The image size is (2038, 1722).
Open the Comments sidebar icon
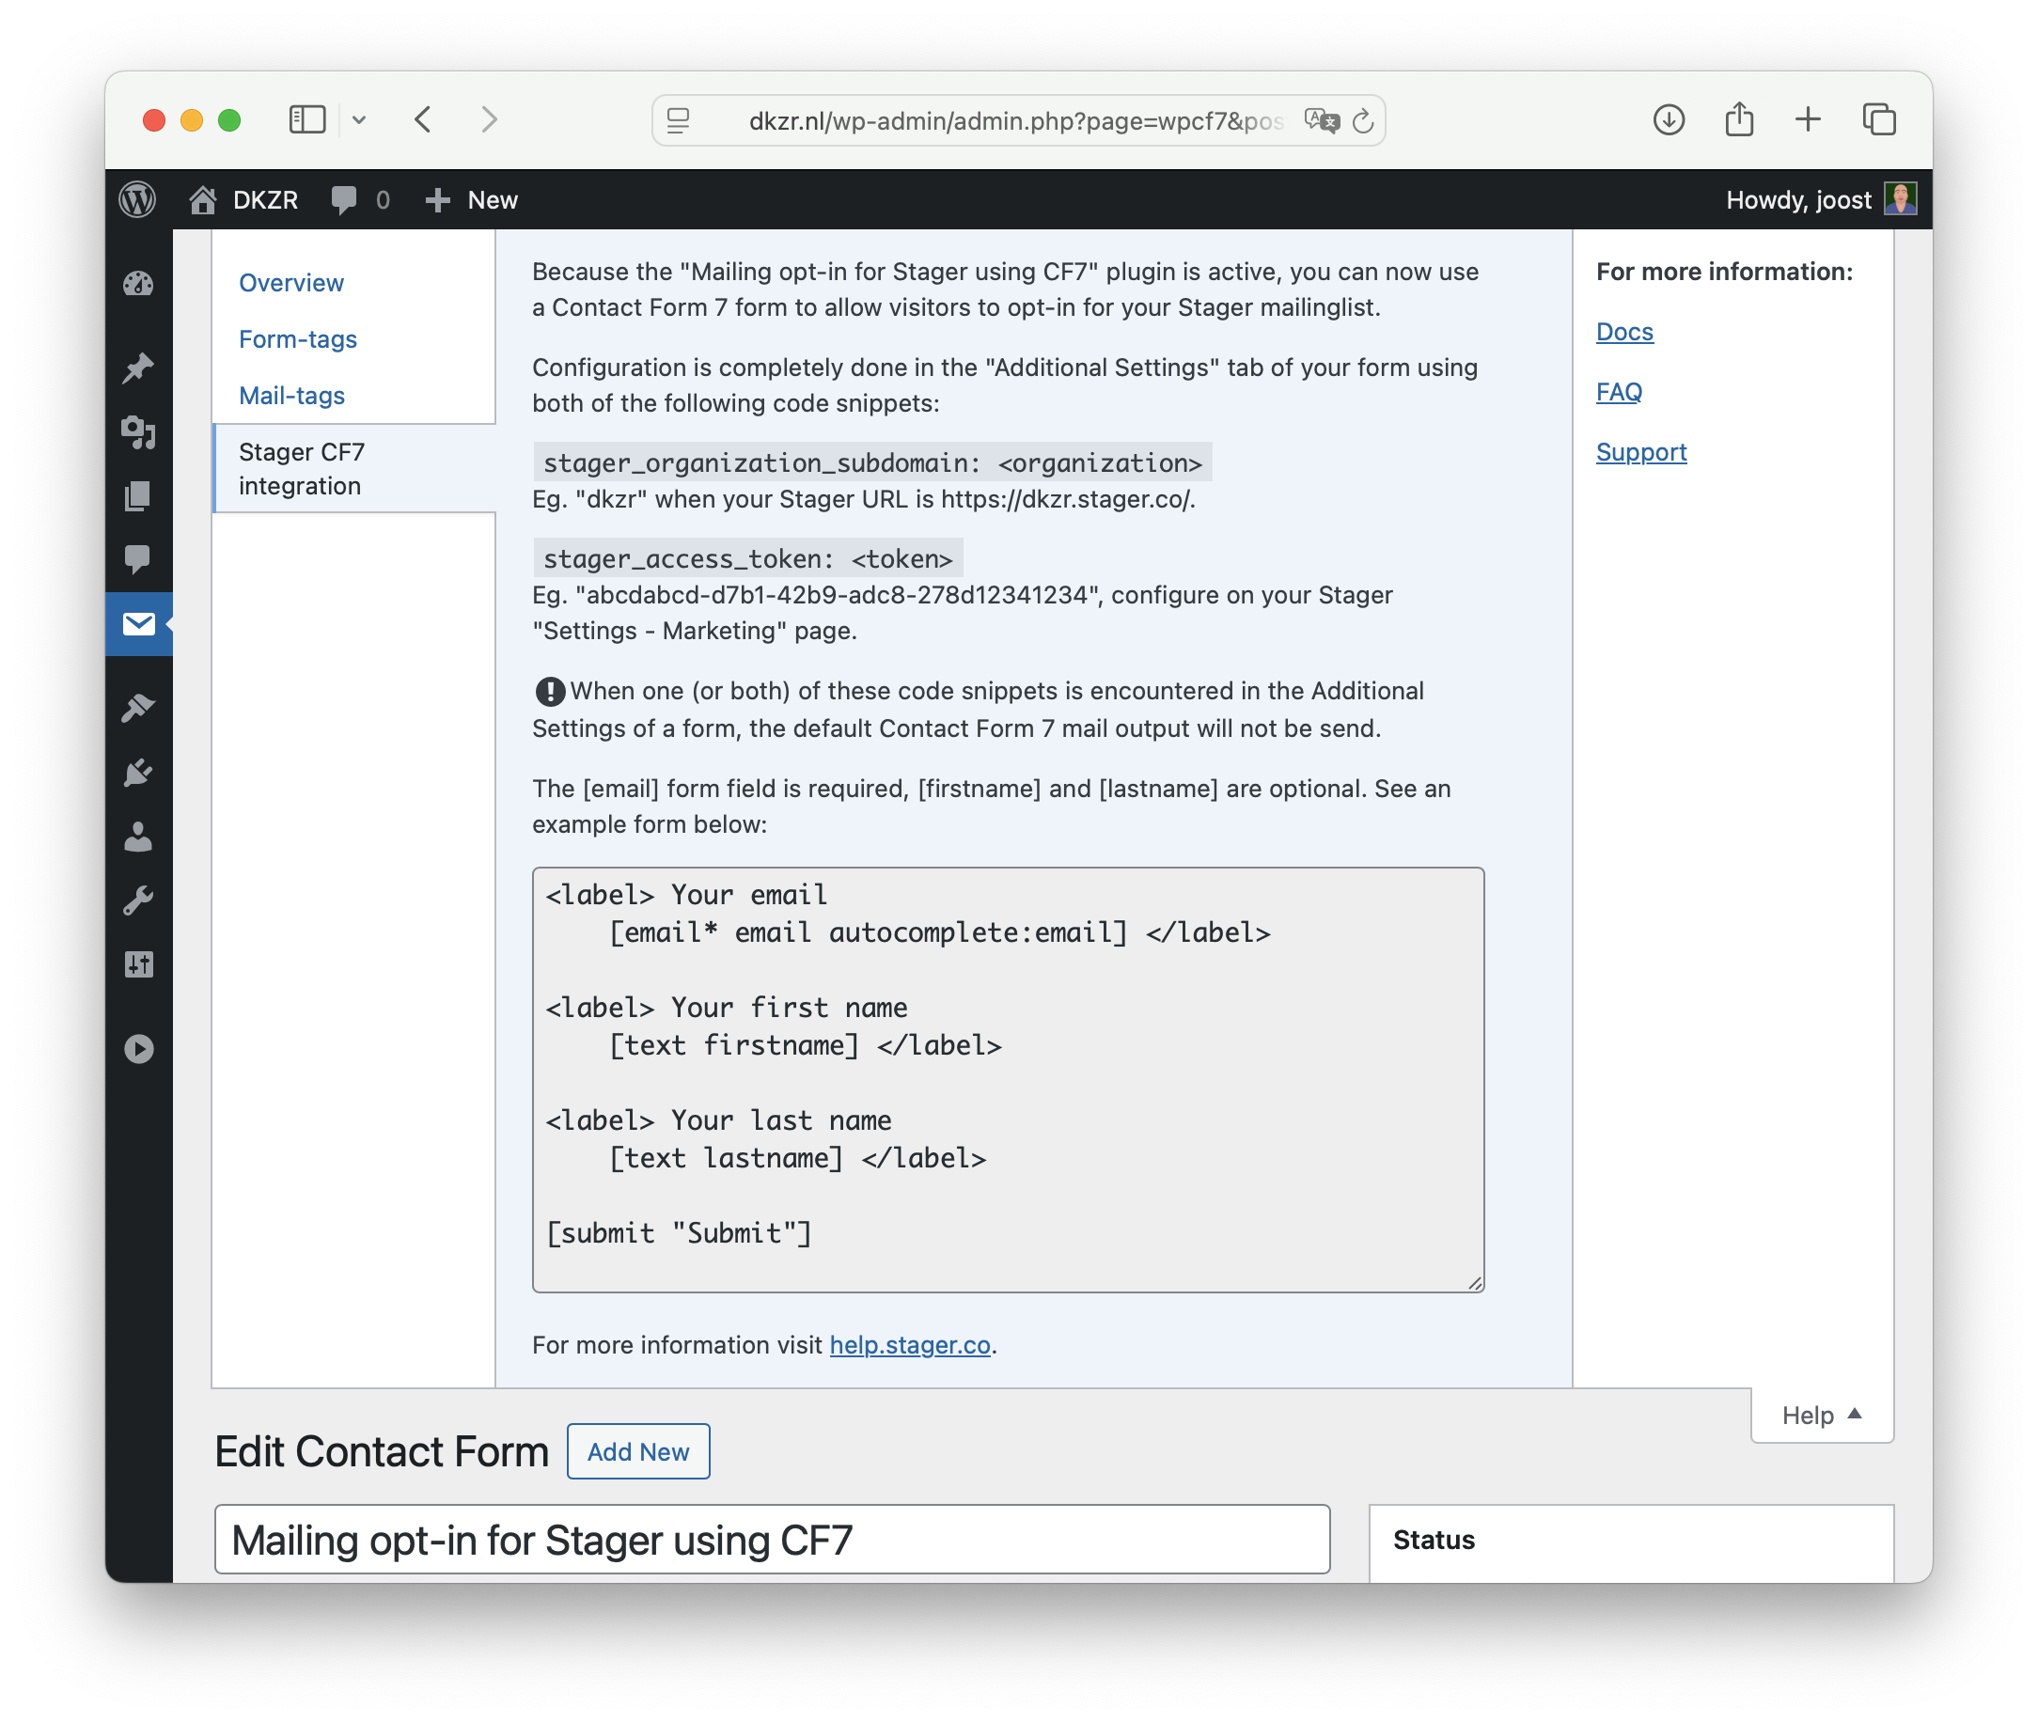click(x=138, y=558)
